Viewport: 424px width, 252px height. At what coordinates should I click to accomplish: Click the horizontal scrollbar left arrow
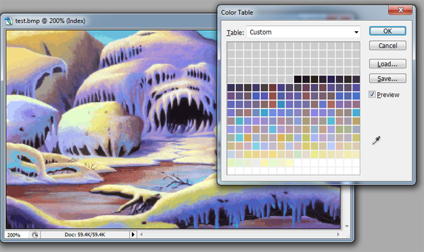(141, 234)
